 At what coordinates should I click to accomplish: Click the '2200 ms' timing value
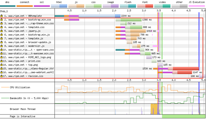126,16
